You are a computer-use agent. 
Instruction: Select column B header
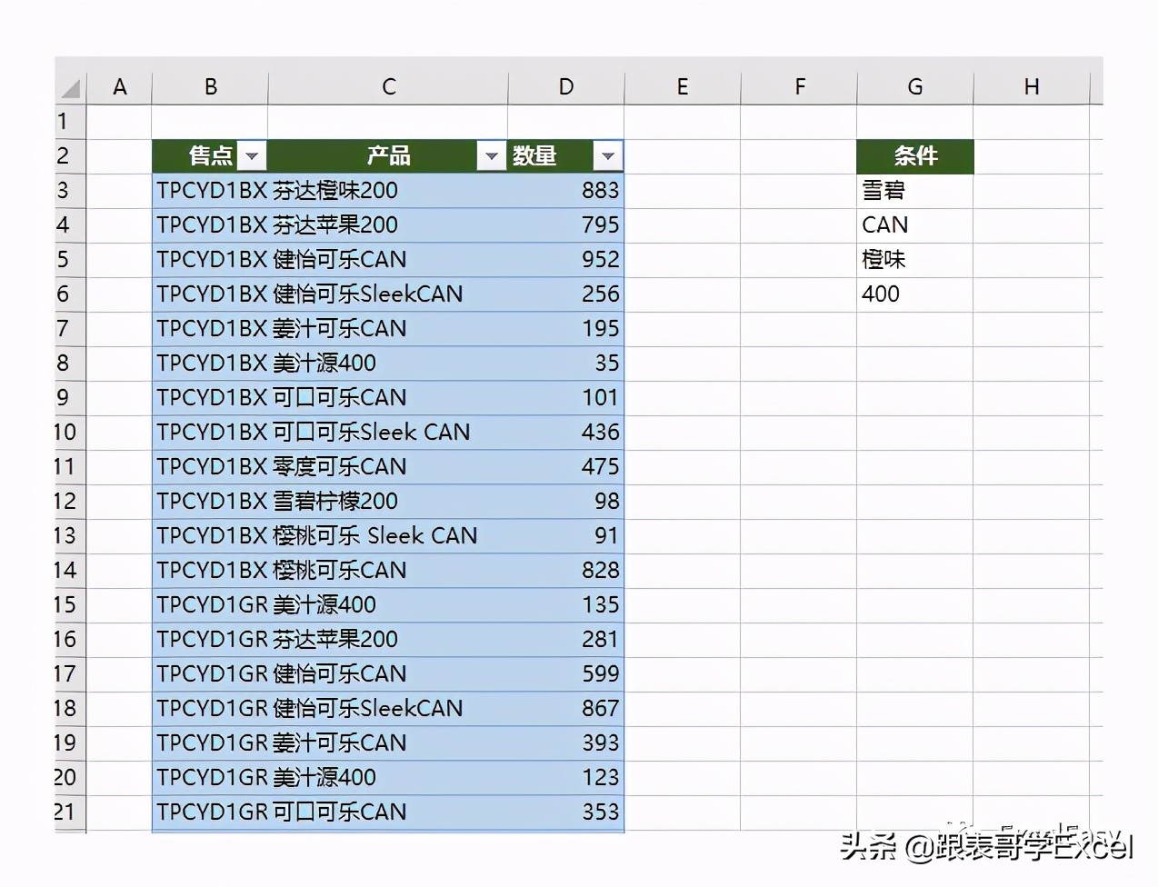pos(210,87)
